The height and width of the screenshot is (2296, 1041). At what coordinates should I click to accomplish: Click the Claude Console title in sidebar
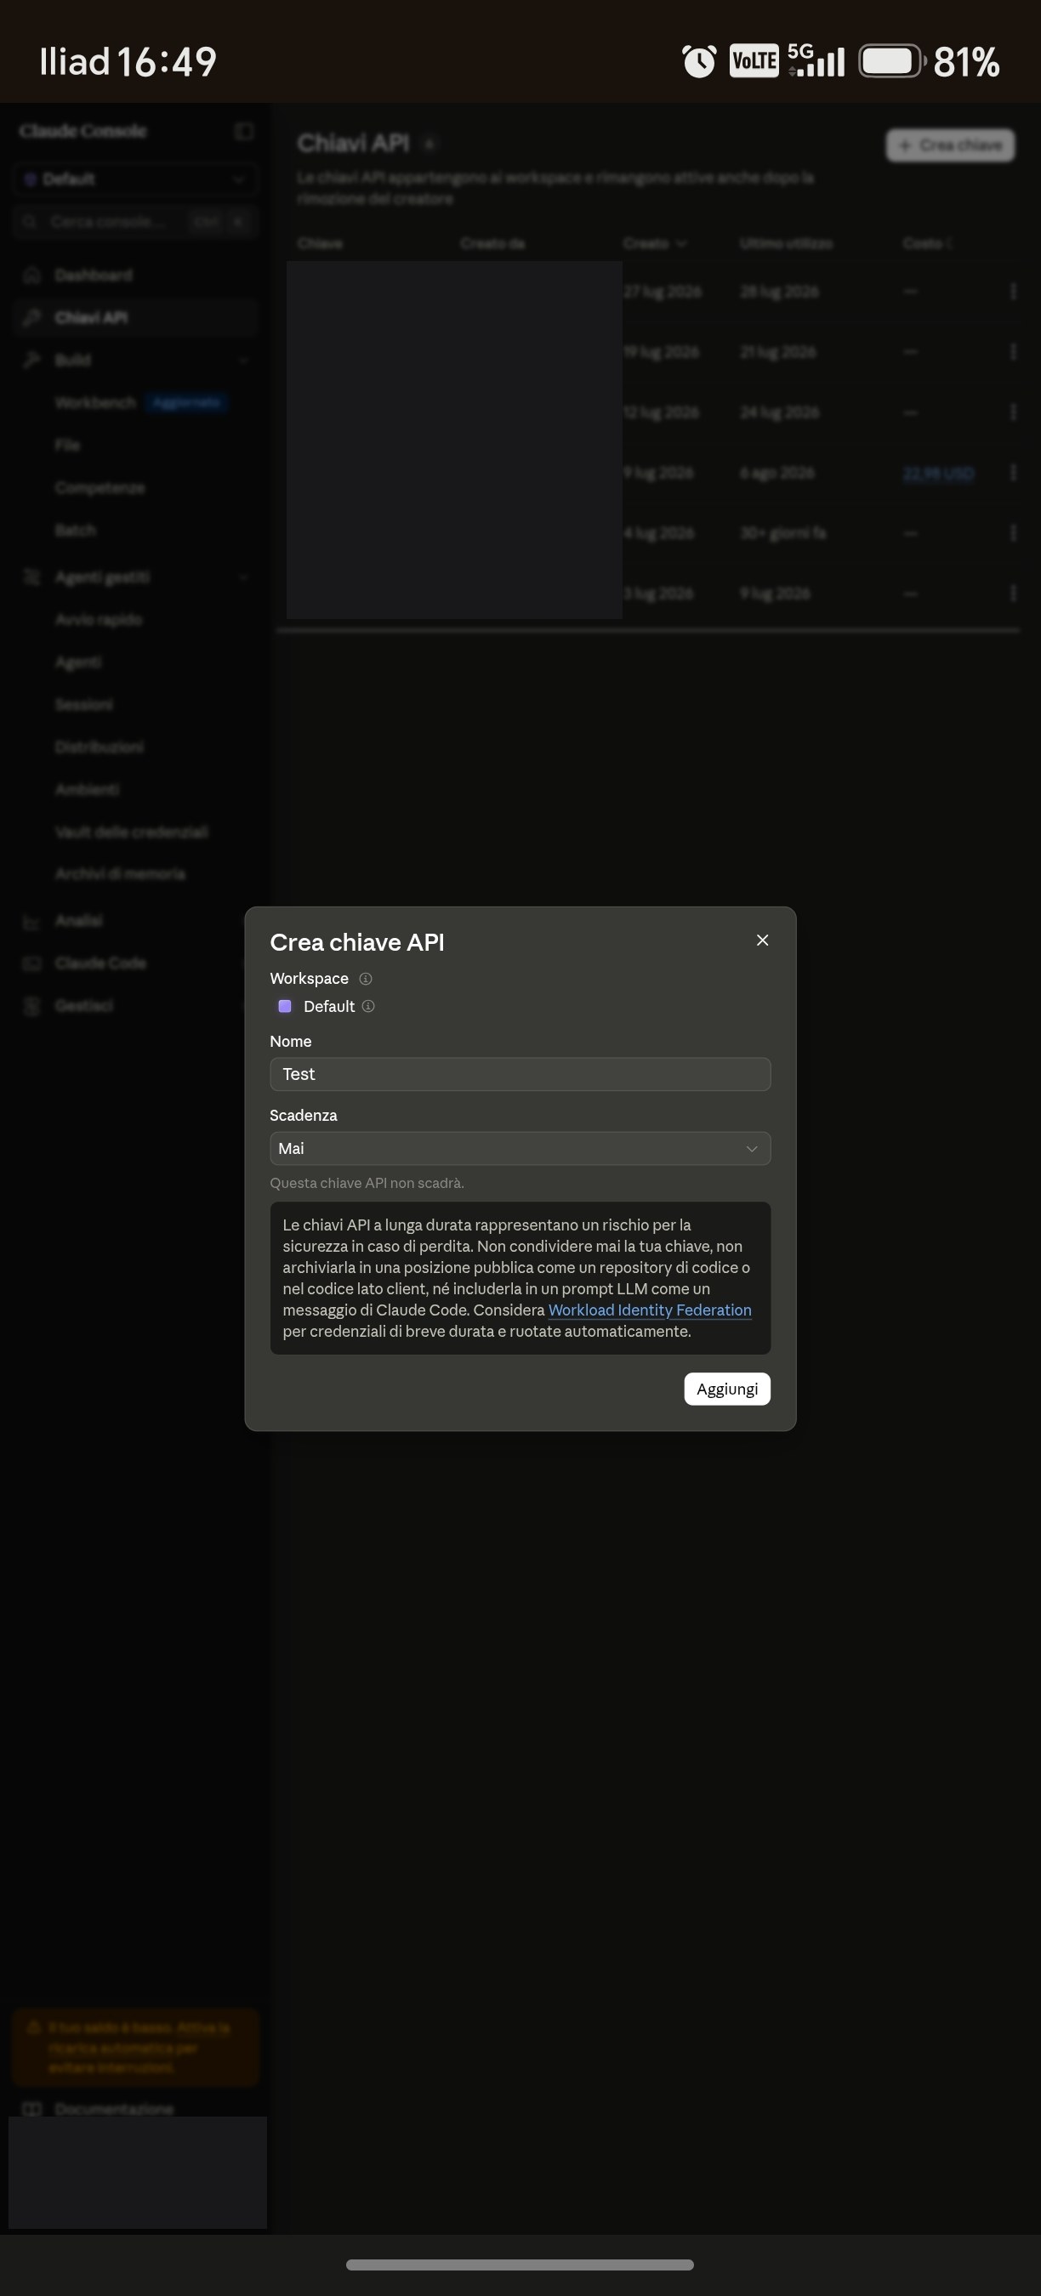click(x=82, y=131)
